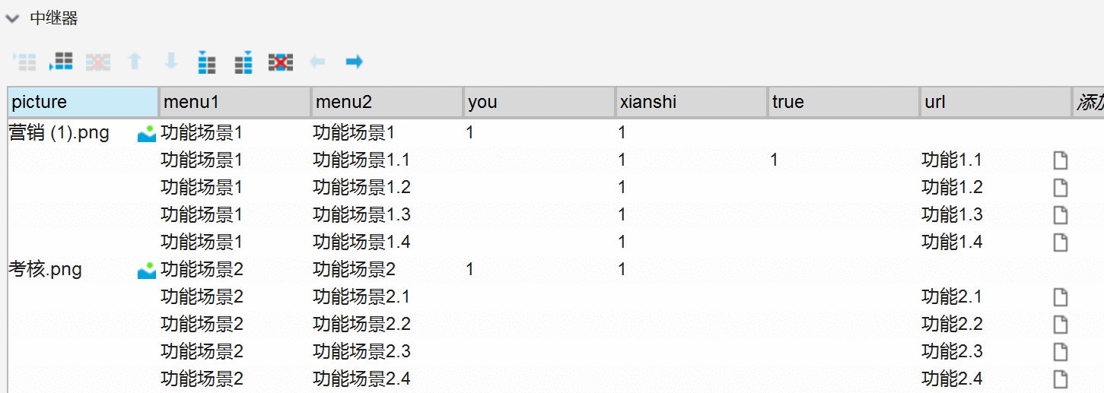This screenshot has height=393, width=1104.
Task: Click the 添加 column header to add column
Action: (x=1088, y=102)
